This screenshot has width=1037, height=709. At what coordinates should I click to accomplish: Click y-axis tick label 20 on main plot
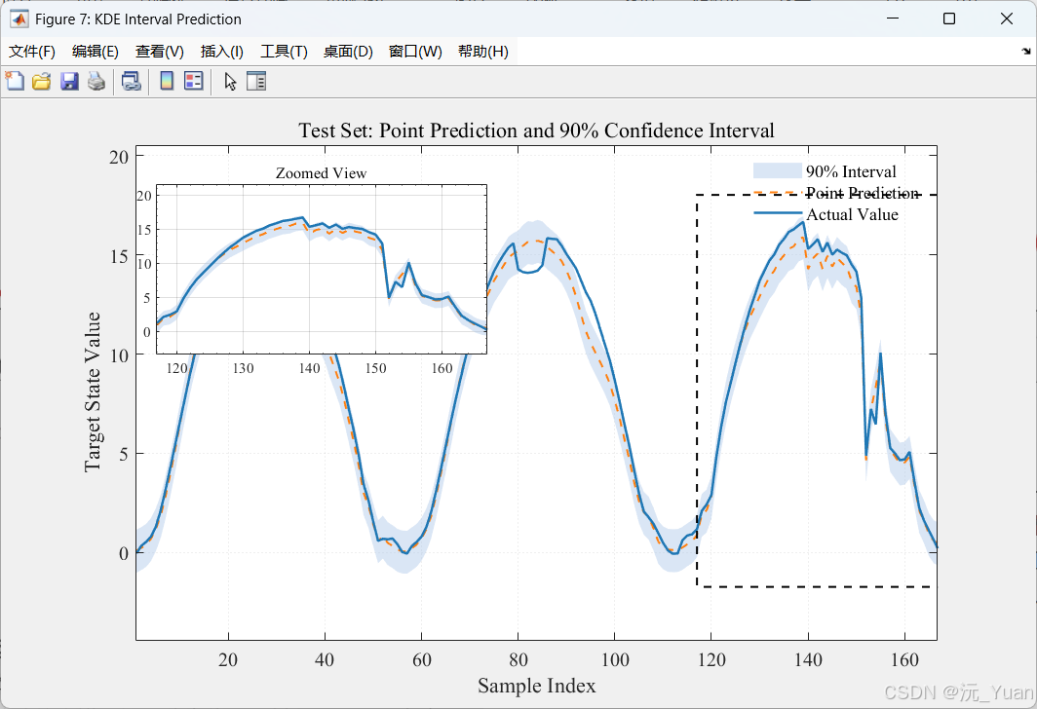click(119, 157)
